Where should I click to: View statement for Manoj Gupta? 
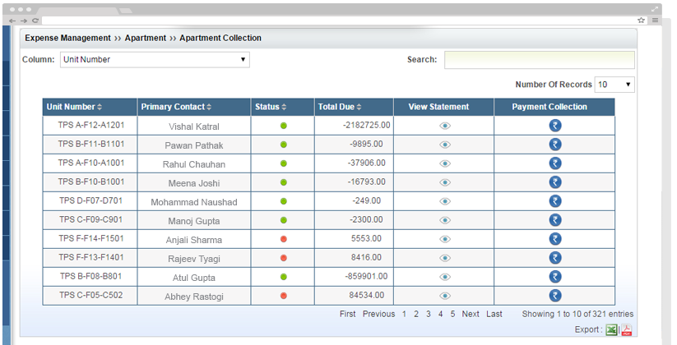coord(444,220)
